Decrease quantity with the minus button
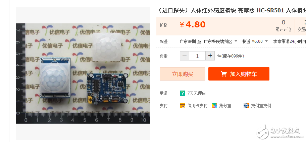 [185, 56]
